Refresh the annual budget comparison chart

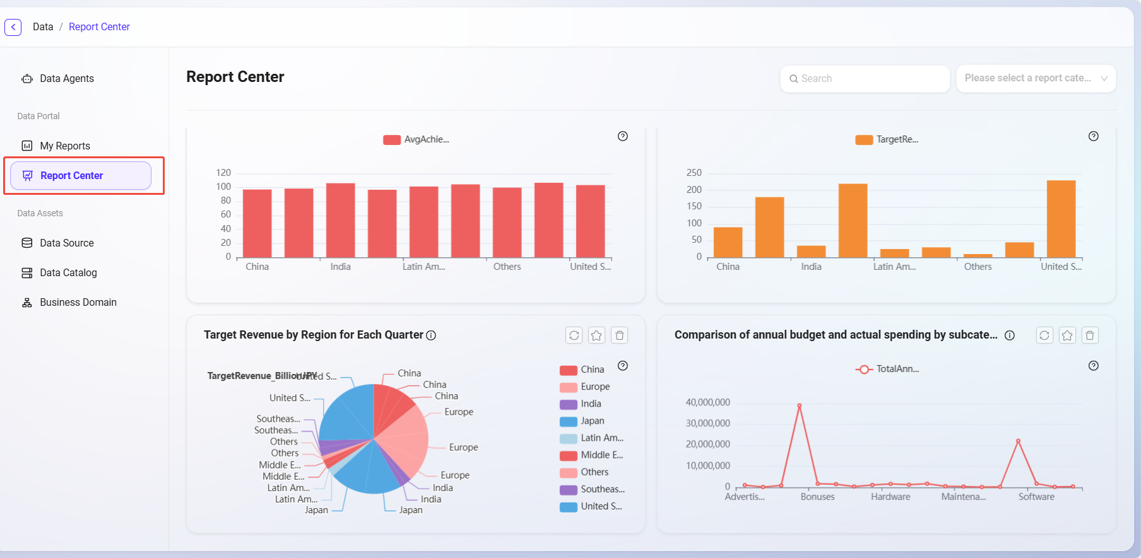click(x=1044, y=335)
